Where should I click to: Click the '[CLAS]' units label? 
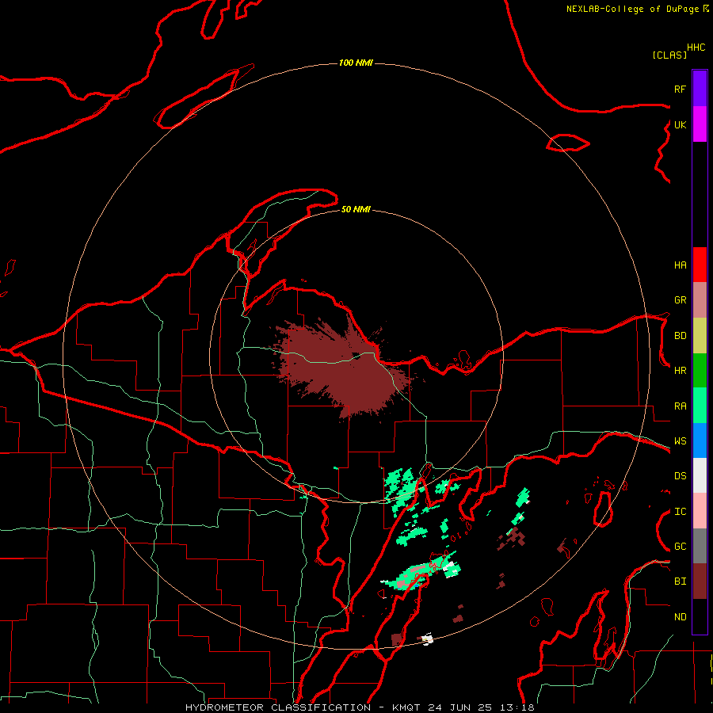pyautogui.click(x=669, y=55)
